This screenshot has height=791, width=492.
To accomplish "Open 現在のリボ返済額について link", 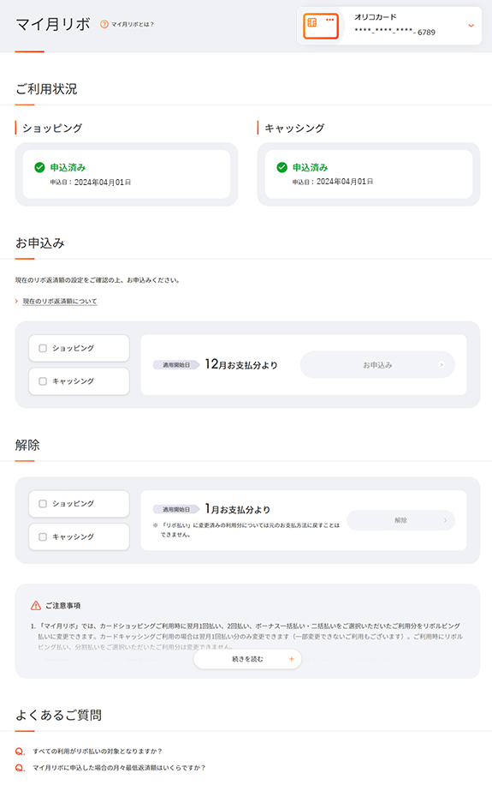I will [x=59, y=301].
